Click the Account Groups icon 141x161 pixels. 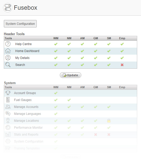[x=8, y=93]
